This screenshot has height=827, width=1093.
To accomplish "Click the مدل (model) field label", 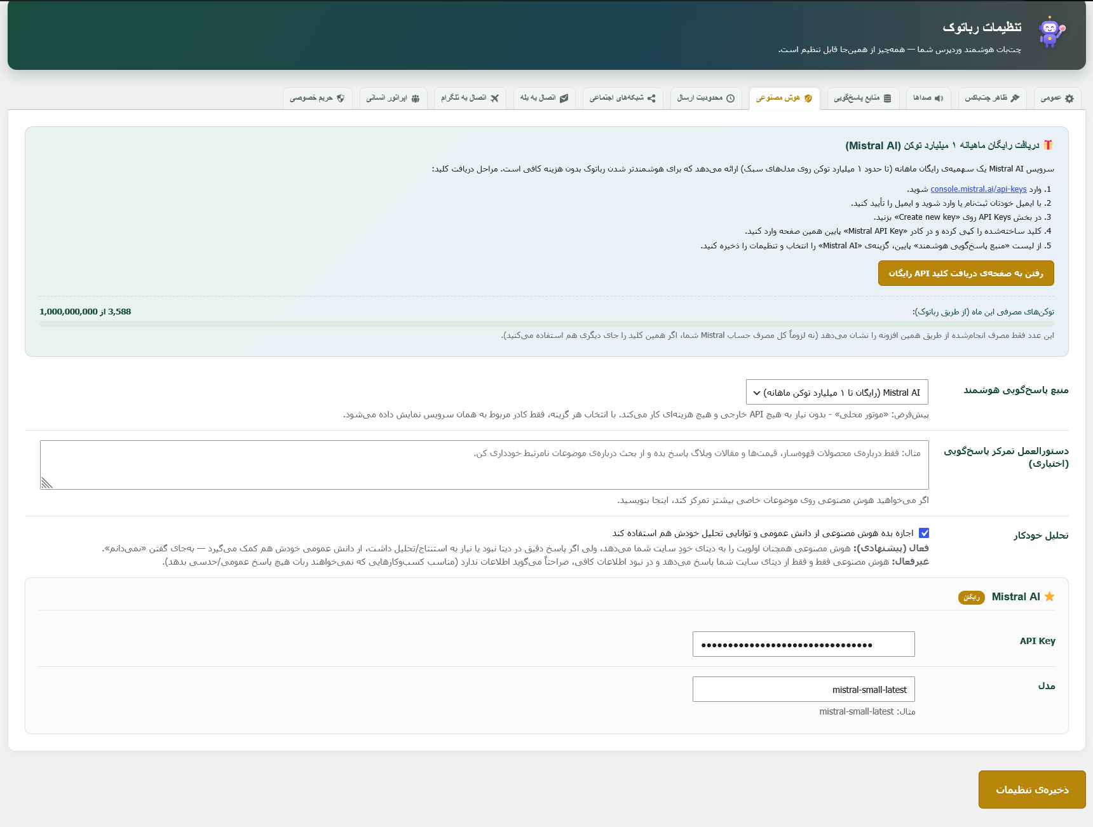I will [1047, 686].
